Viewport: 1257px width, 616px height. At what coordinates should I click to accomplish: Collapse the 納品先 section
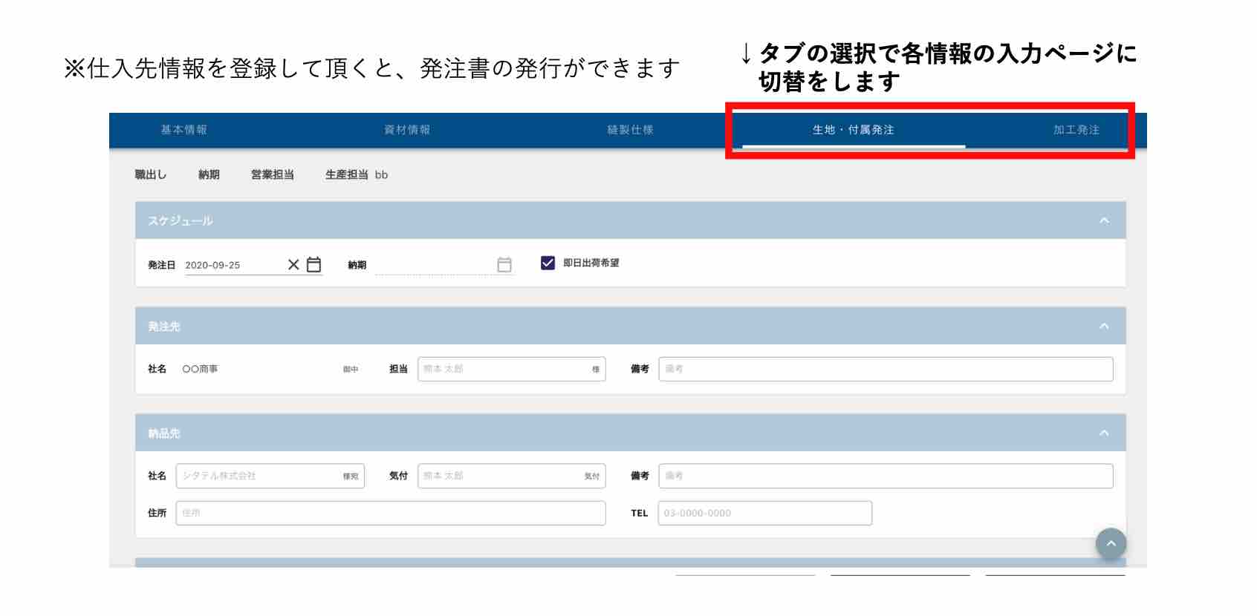tap(1104, 433)
